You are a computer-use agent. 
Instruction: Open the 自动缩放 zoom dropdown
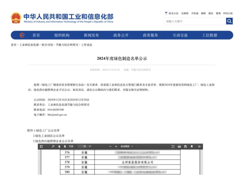tap(127, 146)
